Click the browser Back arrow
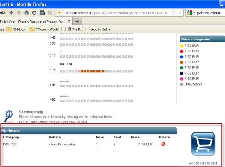This screenshot has width=225, height=167. pos(12,12)
